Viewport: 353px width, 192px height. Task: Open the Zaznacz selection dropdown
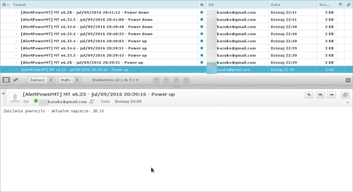pyautogui.click(x=41, y=80)
